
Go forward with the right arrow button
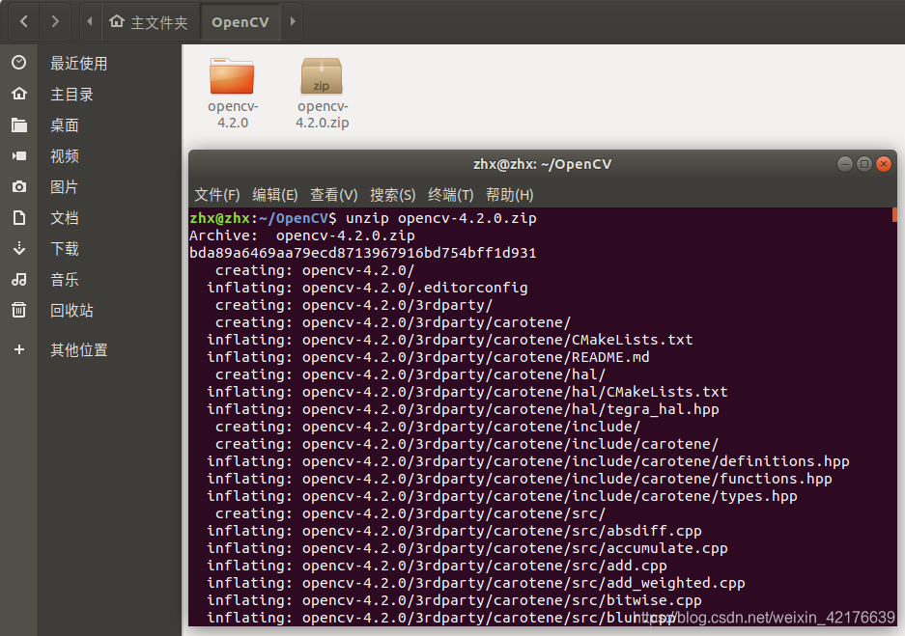tap(55, 22)
